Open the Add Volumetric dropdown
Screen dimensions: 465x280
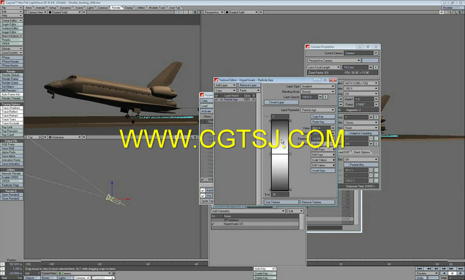[248, 211]
